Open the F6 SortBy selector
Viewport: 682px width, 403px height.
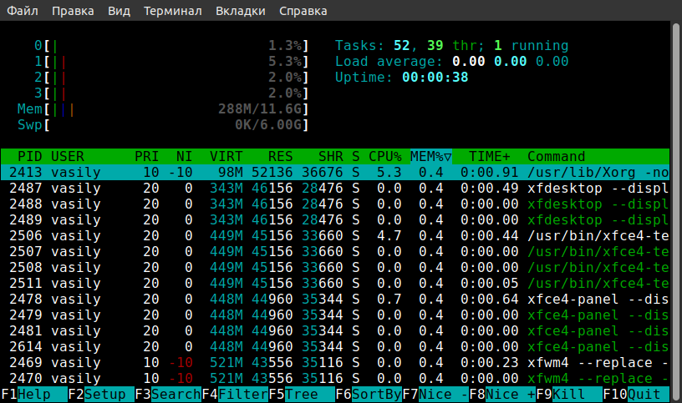coord(369,395)
